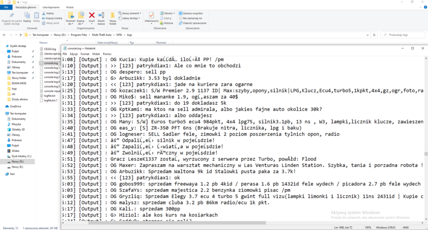Click Kopiuj ścieżkę in the ribbon
Viewport: 428px width, 230px height.
[x=52, y=18]
